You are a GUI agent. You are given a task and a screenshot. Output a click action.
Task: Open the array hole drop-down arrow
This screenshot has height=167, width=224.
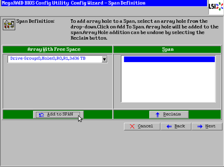[104, 59]
